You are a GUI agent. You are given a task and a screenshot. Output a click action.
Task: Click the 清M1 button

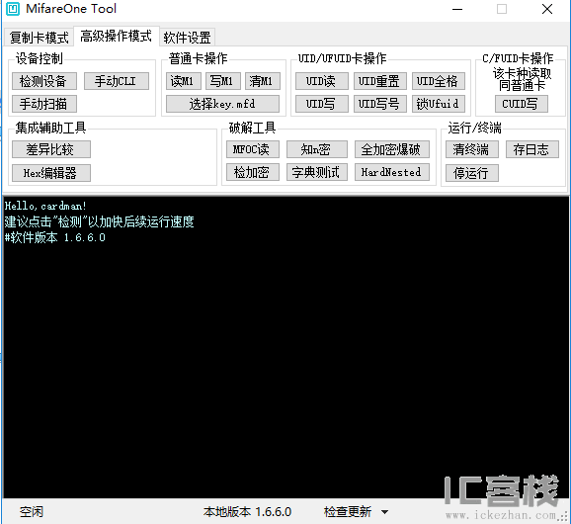click(262, 81)
